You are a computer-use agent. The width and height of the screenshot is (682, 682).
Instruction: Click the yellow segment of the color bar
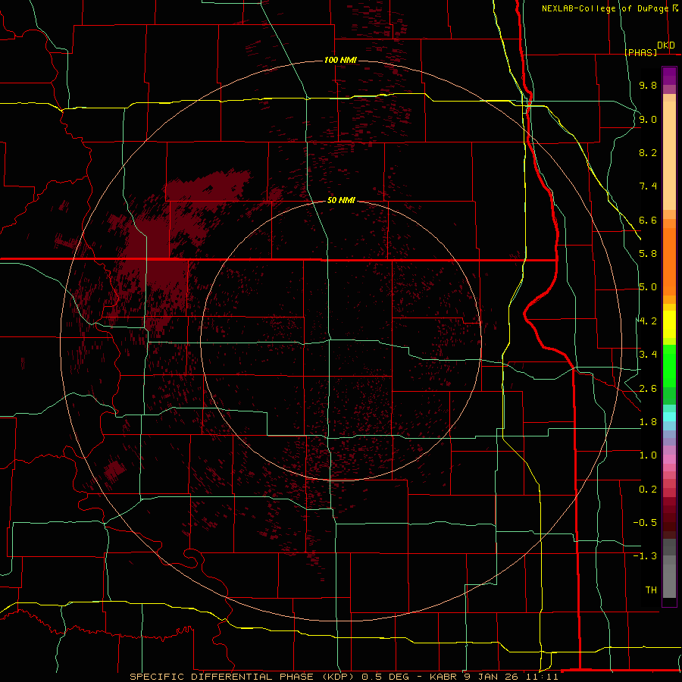coord(669,324)
